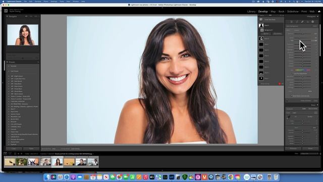Switch to the Slideshow module
The image size is (323, 182).
coord(293,12)
